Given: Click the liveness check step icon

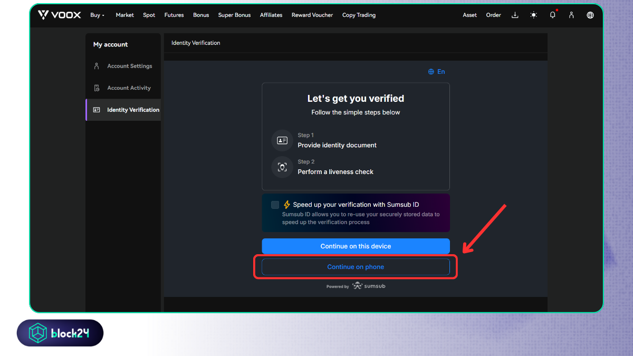Looking at the screenshot, I should pos(282,167).
